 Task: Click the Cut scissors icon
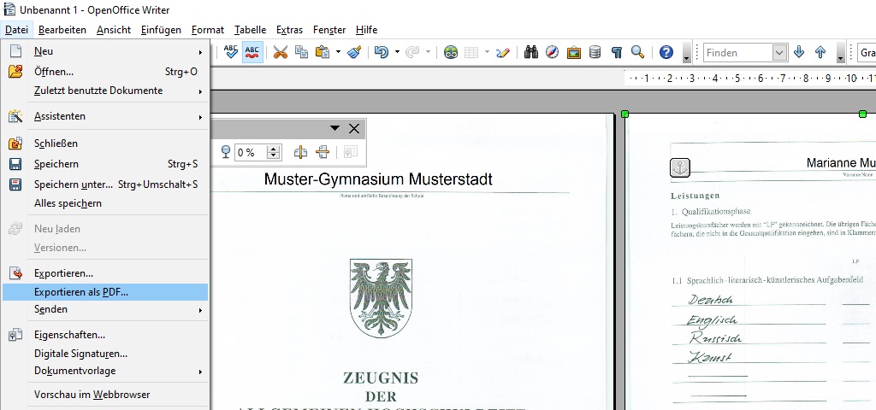[x=280, y=52]
